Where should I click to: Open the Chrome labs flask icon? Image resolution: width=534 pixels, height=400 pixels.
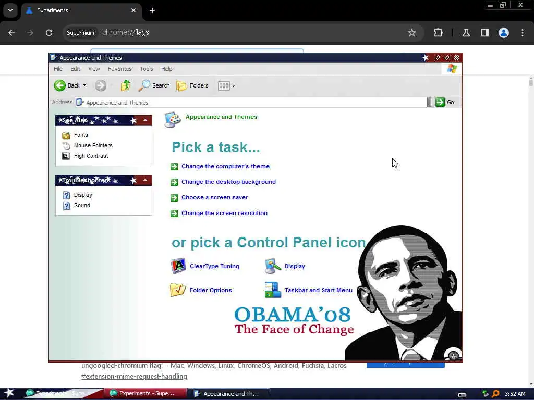(466, 33)
